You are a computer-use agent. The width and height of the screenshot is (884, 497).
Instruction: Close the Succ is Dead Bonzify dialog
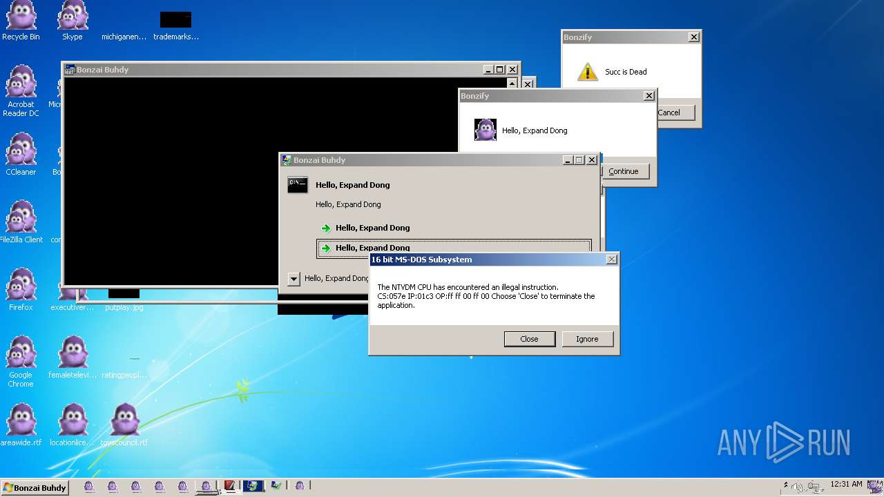point(693,37)
